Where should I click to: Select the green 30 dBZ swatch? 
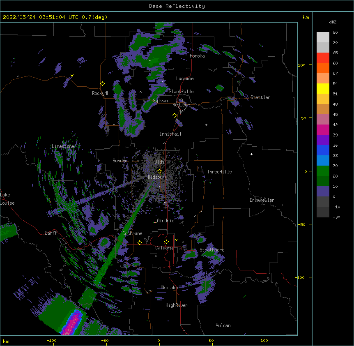(x=323, y=171)
